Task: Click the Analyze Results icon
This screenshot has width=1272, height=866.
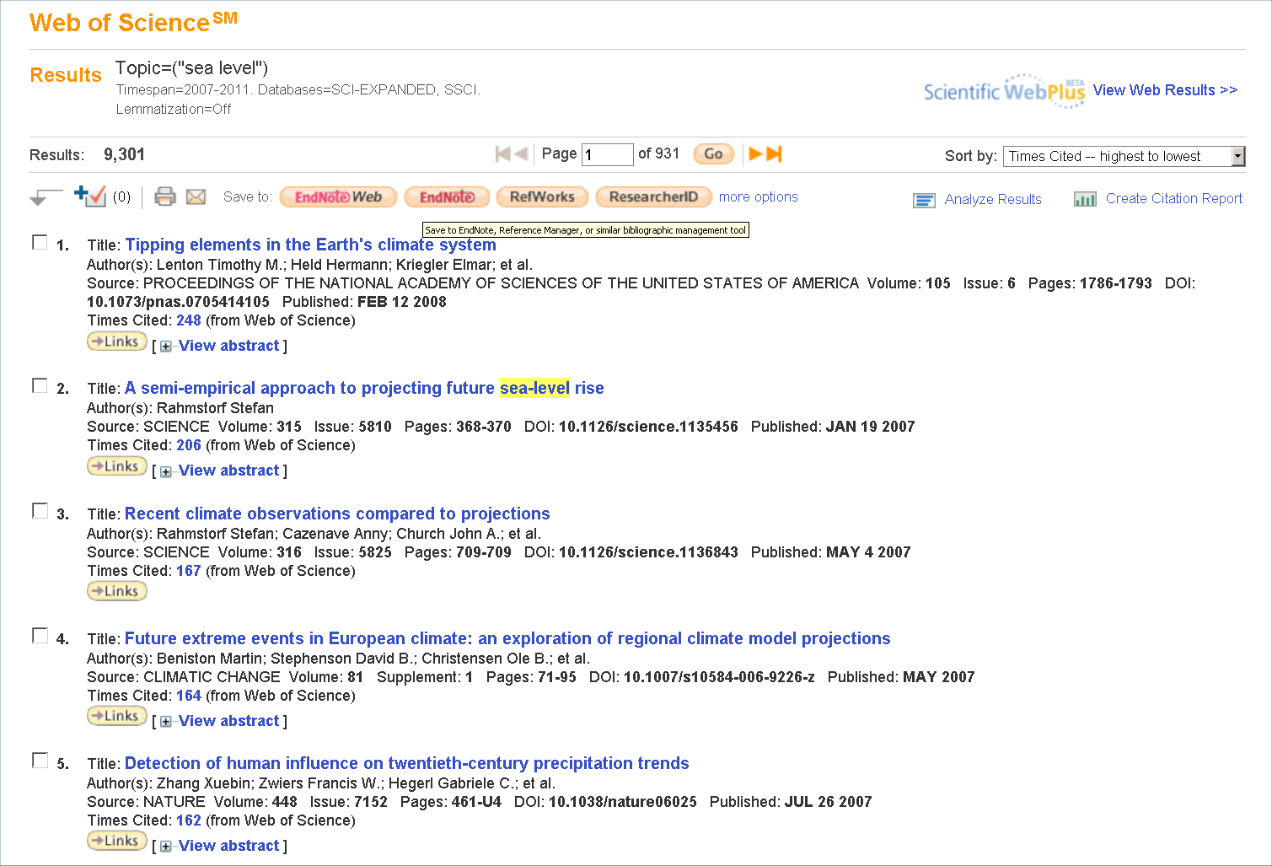Action: coord(924,200)
